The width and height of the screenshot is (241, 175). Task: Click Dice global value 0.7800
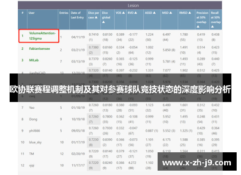click(x=107, y=117)
